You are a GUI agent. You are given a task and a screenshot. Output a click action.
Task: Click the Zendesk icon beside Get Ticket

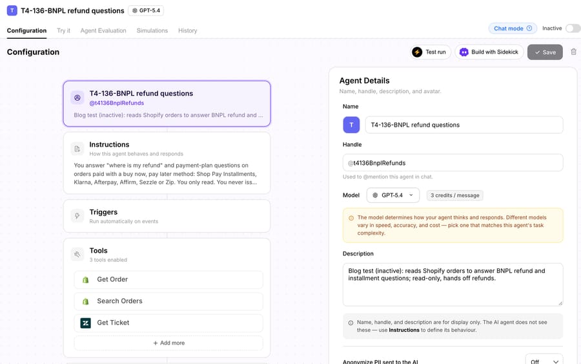click(x=86, y=323)
